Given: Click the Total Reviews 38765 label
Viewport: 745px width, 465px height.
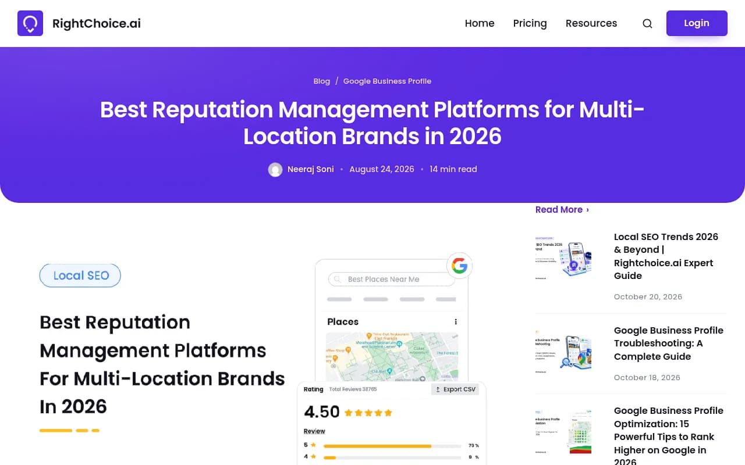Looking at the screenshot, I should tap(353, 389).
